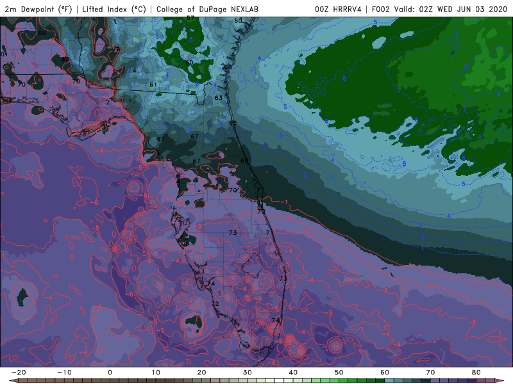Click the "College of DuPage NEXLAB" text
Image resolution: width=513 pixels, height=384 pixels.
pos(207,9)
